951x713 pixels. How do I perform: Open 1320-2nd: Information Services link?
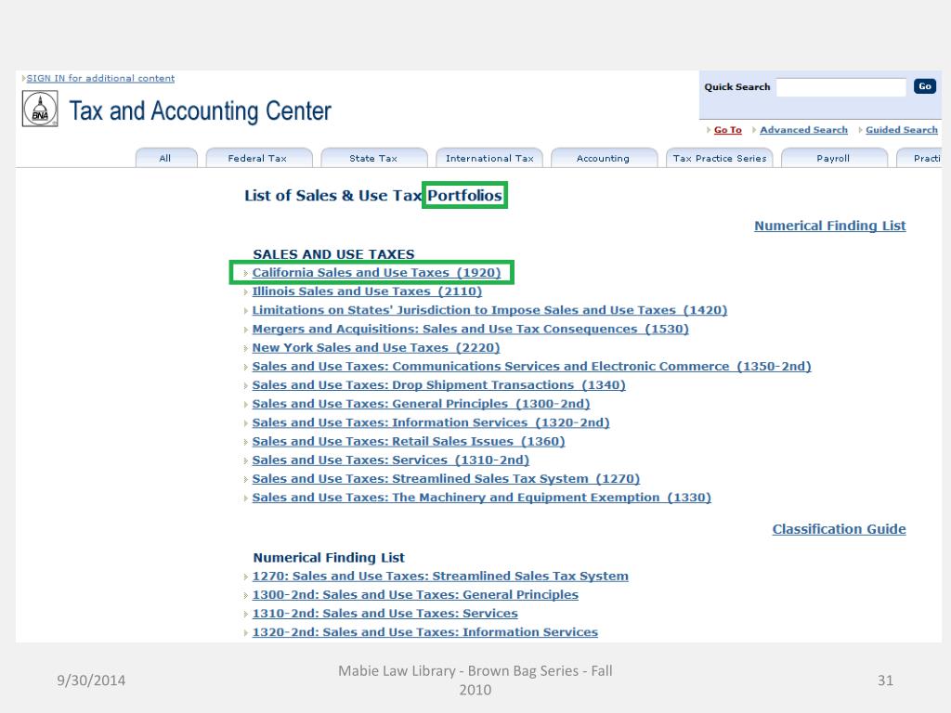425,633
